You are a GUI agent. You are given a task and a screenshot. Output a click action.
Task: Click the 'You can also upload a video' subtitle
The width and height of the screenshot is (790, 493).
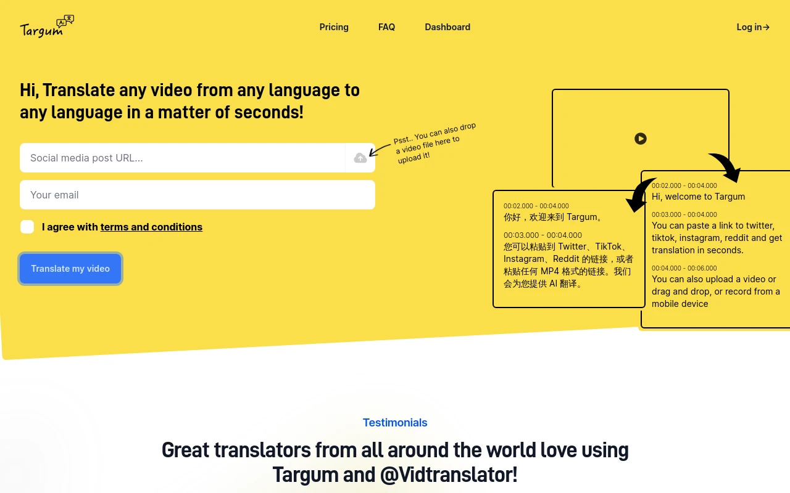coord(716,291)
